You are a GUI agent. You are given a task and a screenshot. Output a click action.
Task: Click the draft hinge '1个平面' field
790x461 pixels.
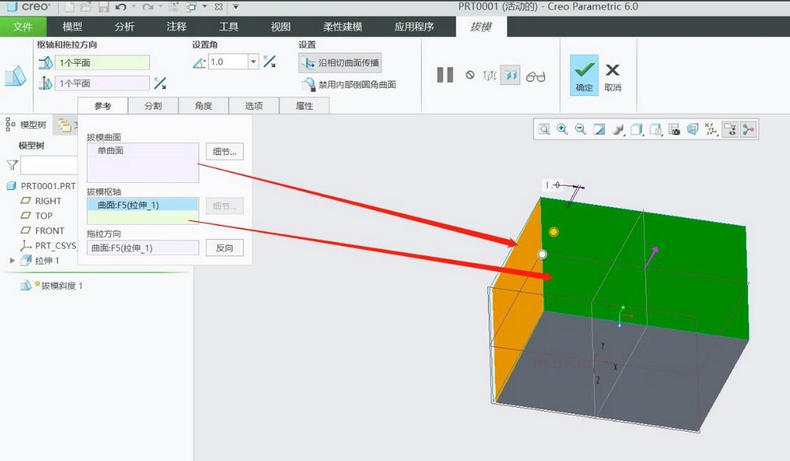pyautogui.click(x=102, y=62)
